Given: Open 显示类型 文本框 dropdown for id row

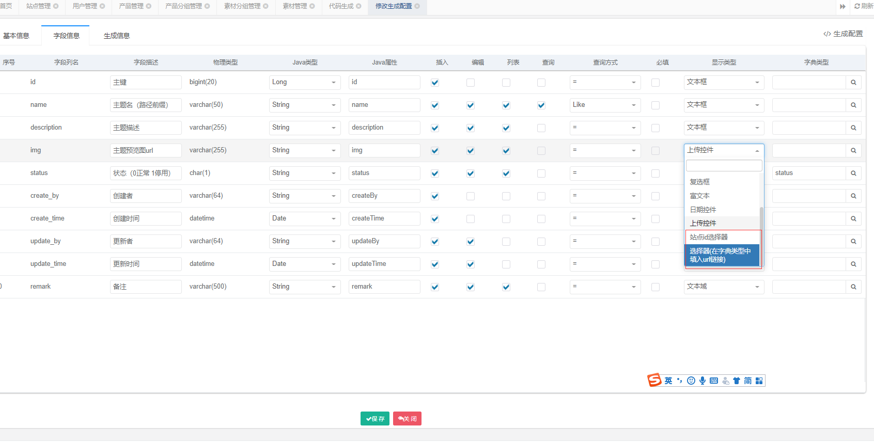Looking at the screenshot, I should click(x=724, y=83).
